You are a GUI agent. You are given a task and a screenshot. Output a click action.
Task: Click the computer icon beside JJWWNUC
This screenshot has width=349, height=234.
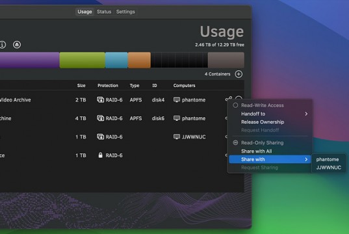[x=177, y=136]
